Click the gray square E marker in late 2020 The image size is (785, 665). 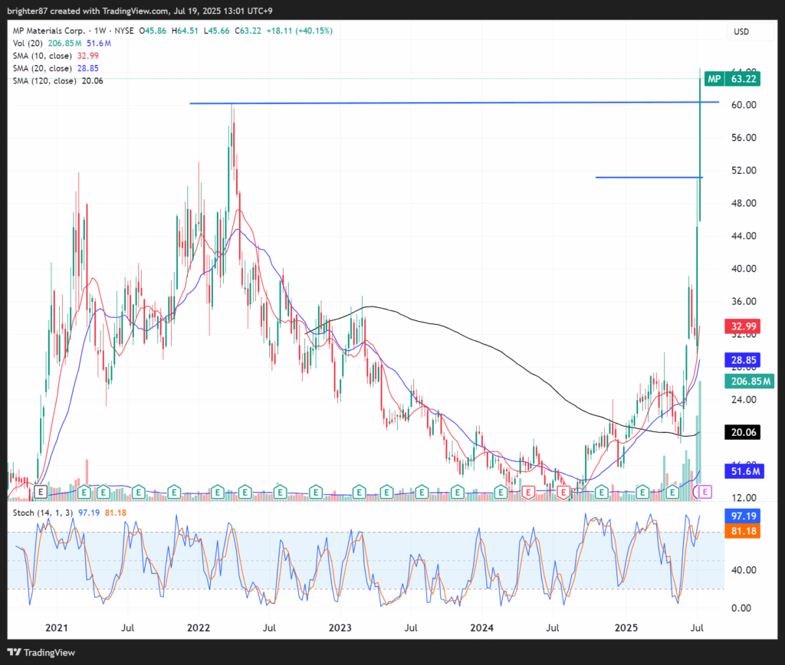point(41,493)
